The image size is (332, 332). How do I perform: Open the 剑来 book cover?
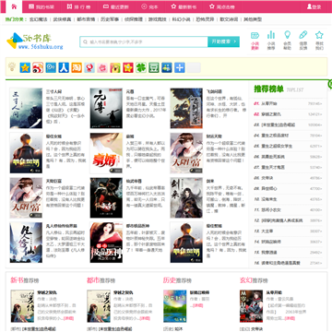pos(186,197)
